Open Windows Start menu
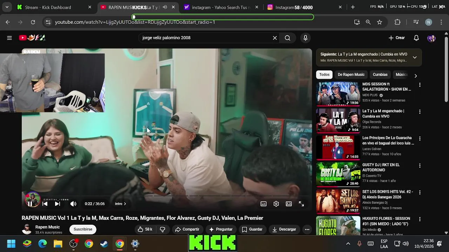Screen dimensions: 449x252 (x=11, y=244)
